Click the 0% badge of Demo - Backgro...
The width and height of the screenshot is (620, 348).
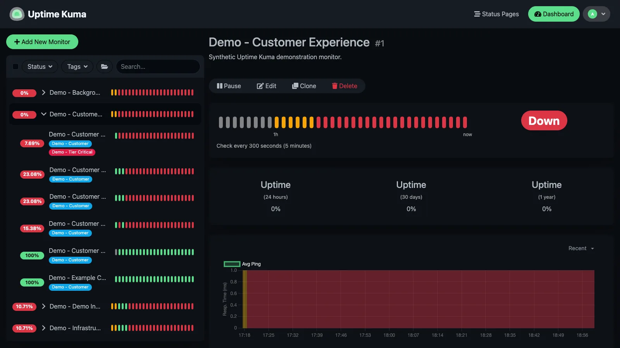(24, 93)
